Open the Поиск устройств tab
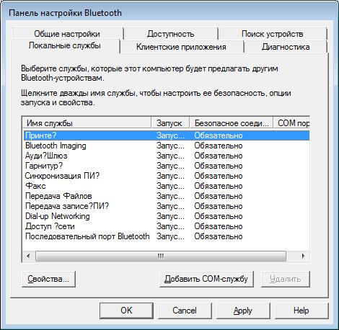 (273, 34)
